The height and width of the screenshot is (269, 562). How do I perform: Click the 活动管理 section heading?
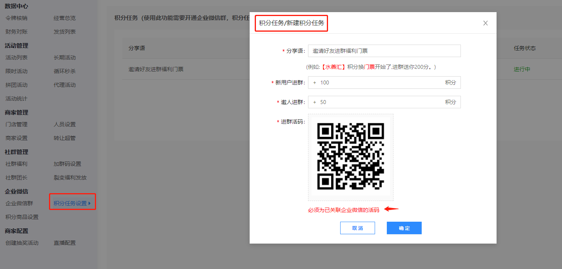16,45
